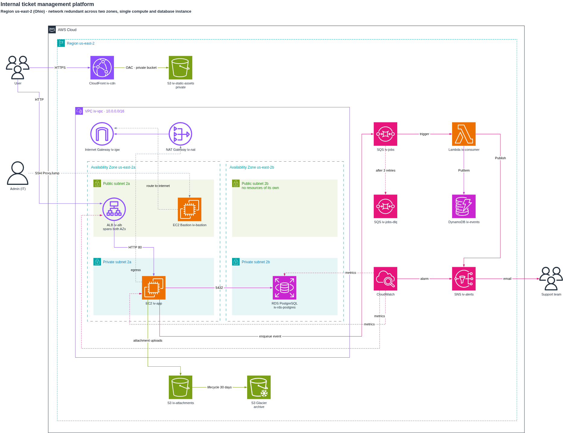Image resolution: width=563 pixels, height=433 pixels.
Task: Click the SQS iv-jobs queue icon
Action: click(385, 134)
